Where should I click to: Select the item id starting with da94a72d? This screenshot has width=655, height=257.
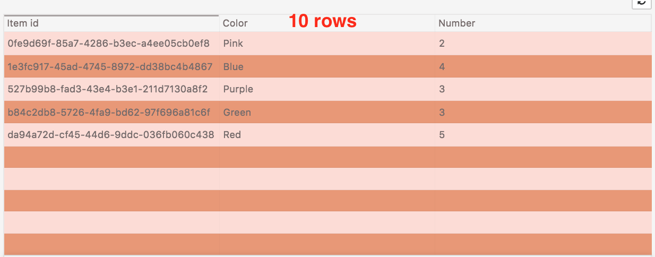click(x=110, y=135)
